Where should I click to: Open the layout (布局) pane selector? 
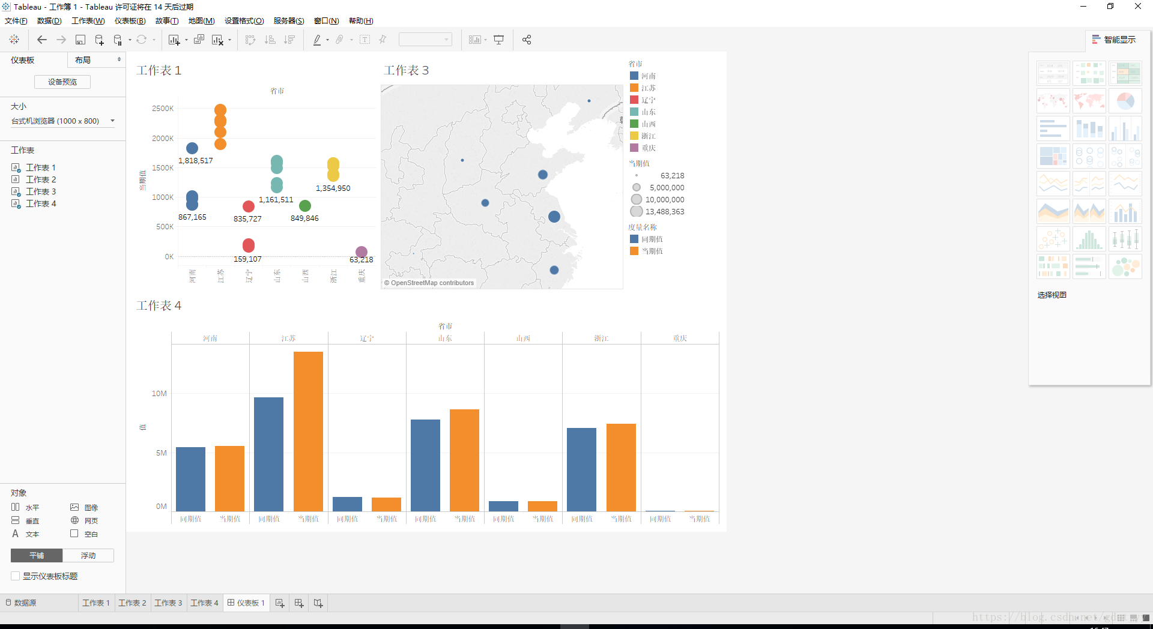[x=96, y=60]
